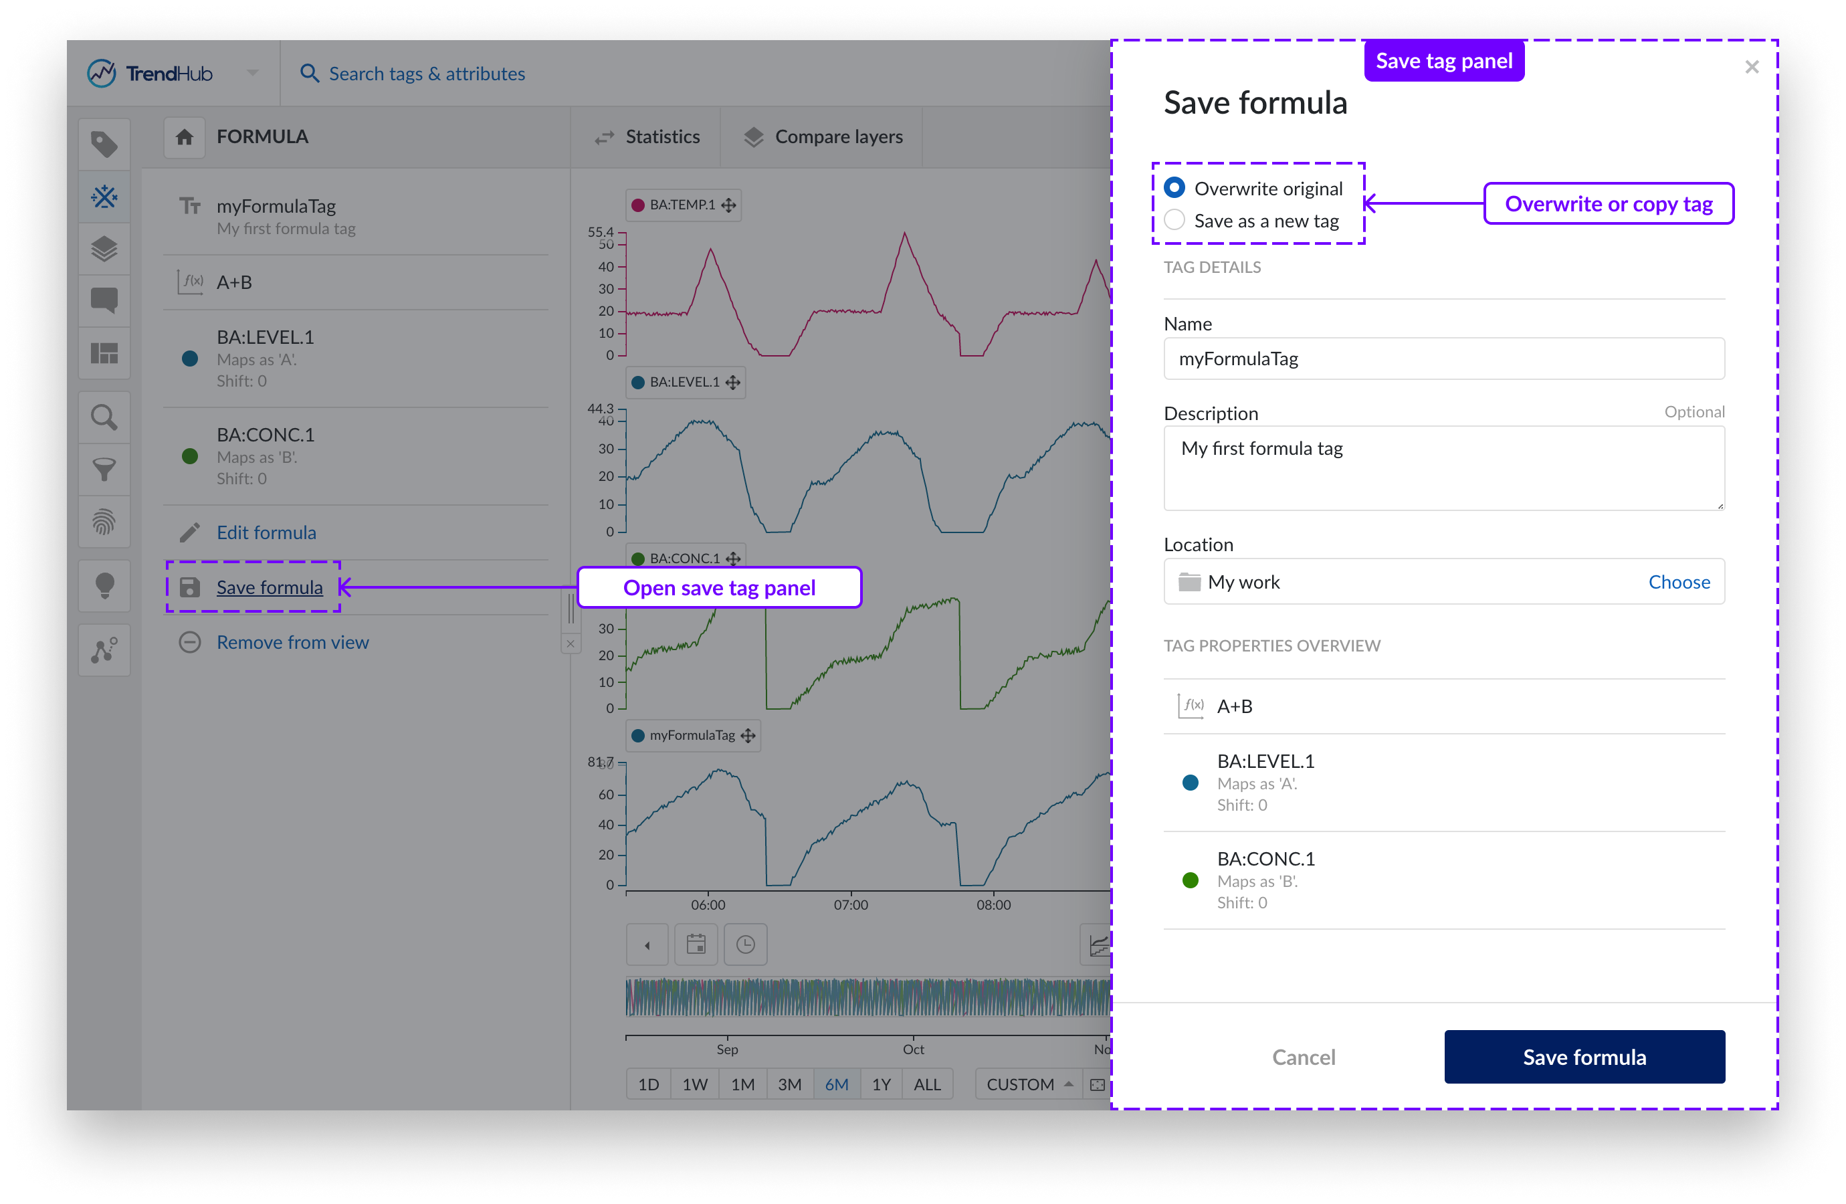The image size is (1846, 1204).
Task: Select Save as a new tag option
Action: (1174, 220)
